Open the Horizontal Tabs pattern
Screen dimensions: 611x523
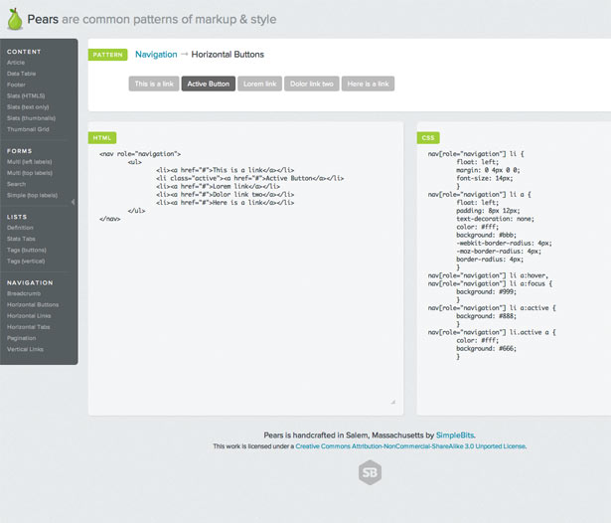(29, 327)
